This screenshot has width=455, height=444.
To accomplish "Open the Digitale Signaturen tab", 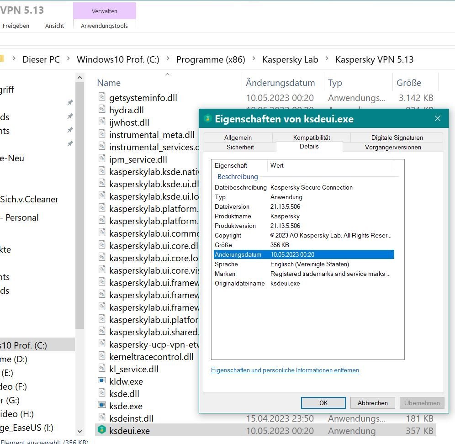I will tap(397, 137).
